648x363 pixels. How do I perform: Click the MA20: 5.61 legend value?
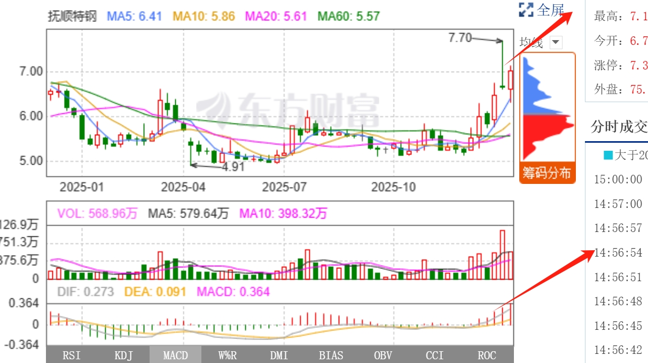click(276, 16)
